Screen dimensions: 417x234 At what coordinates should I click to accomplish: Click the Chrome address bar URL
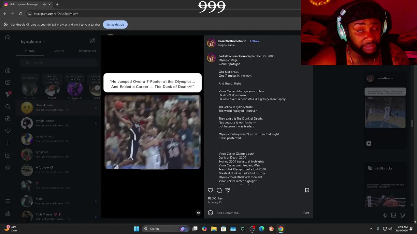pos(56,14)
